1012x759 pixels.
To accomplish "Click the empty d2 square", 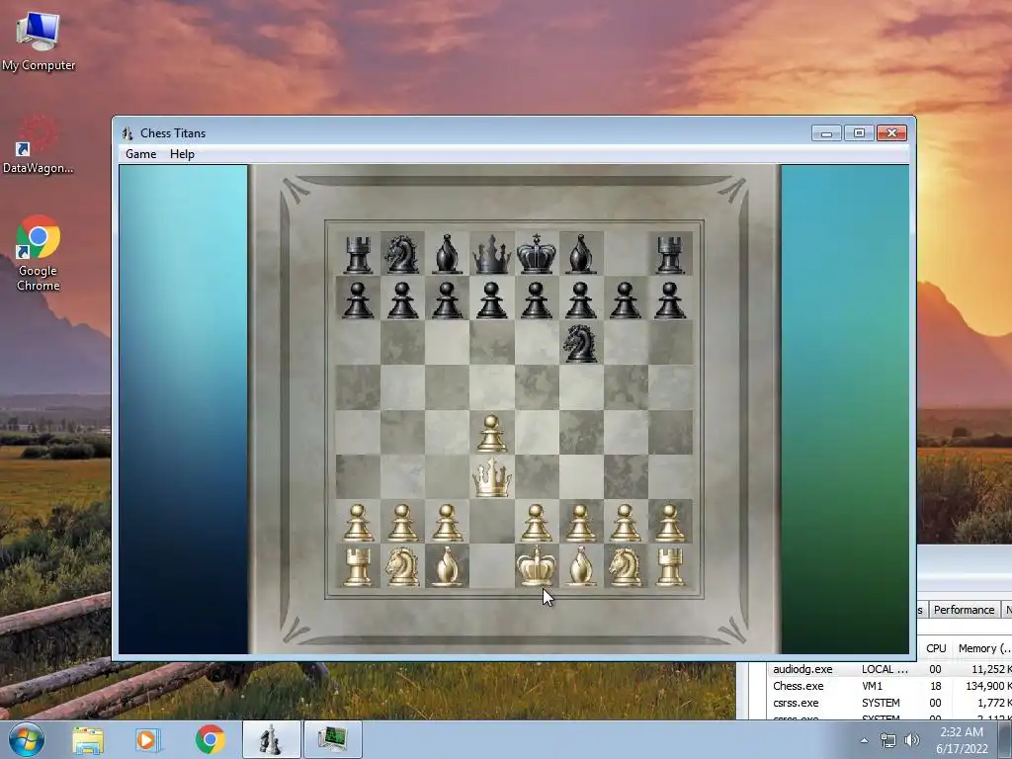I will [x=492, y=522].
